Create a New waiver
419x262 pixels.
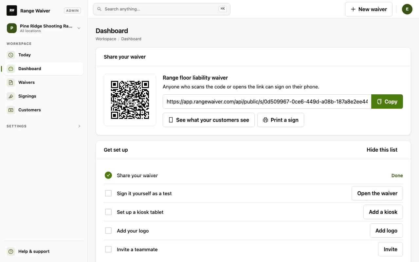pos(369,9)
